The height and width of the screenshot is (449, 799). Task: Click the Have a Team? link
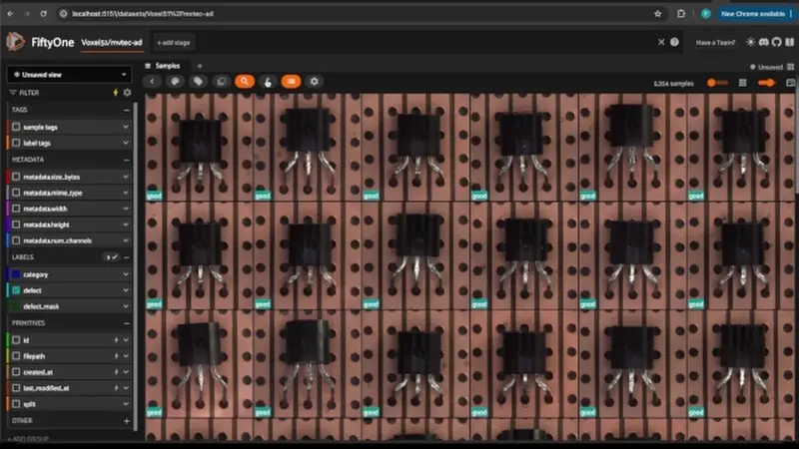(x=715, y=43)
